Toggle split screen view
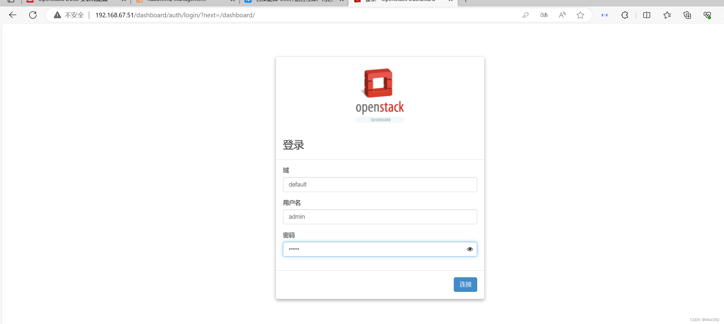 coord(646,15)
